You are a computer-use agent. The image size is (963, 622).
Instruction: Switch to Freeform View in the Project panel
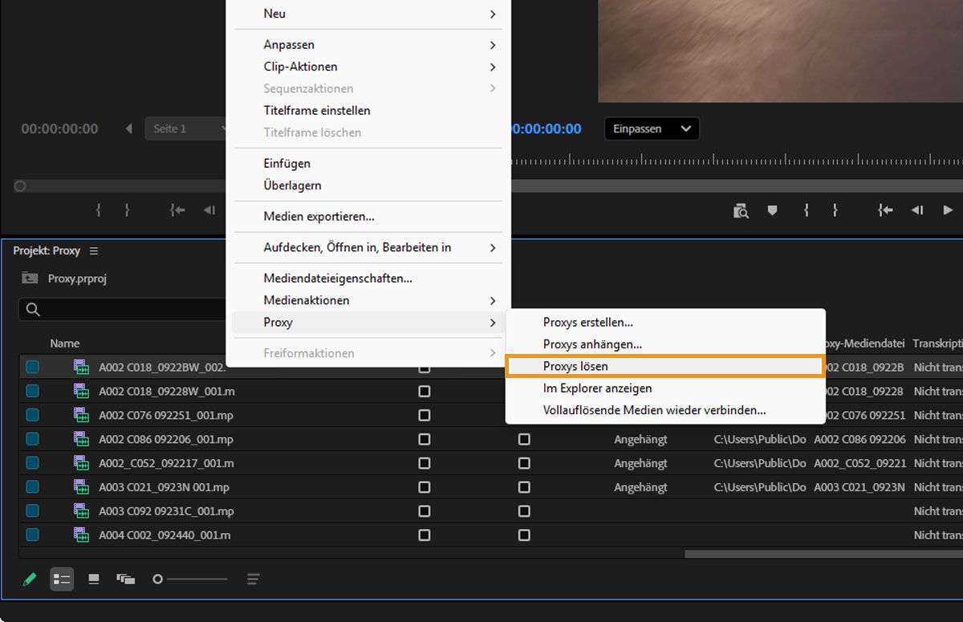click(125, 579)
